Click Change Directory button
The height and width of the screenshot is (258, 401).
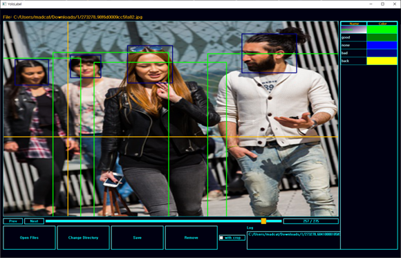(x=84, y=237)
